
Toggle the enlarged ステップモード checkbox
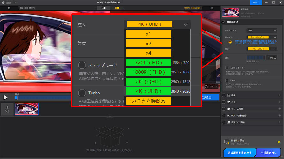point(82,65)
